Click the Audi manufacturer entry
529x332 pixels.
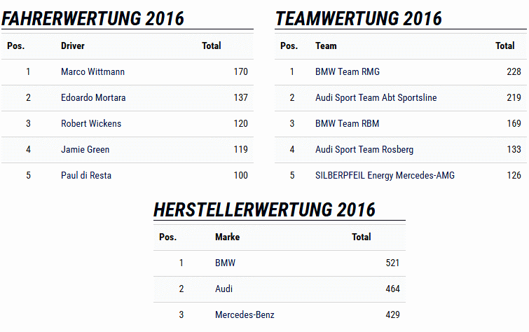(224, 289)
